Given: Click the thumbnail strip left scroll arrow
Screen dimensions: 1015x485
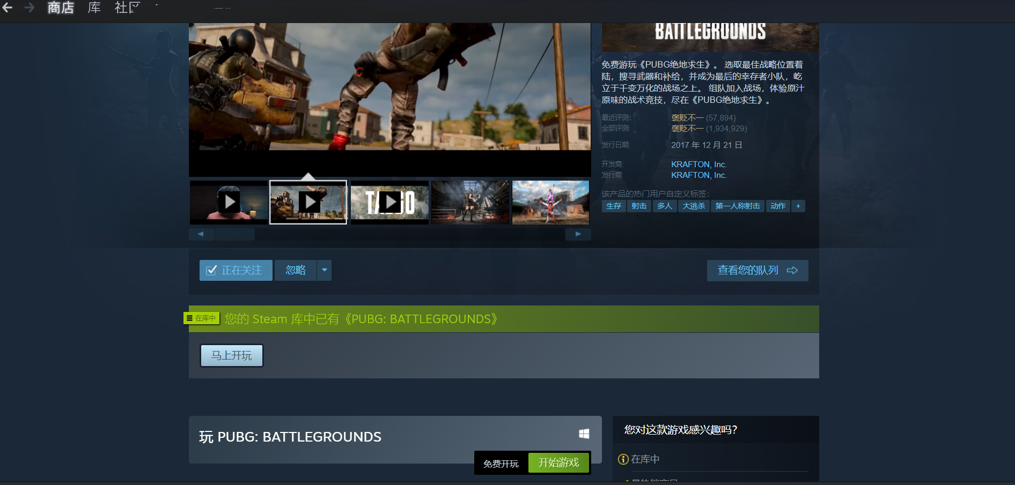Looking at the screenshot, I should coord(201,234).
